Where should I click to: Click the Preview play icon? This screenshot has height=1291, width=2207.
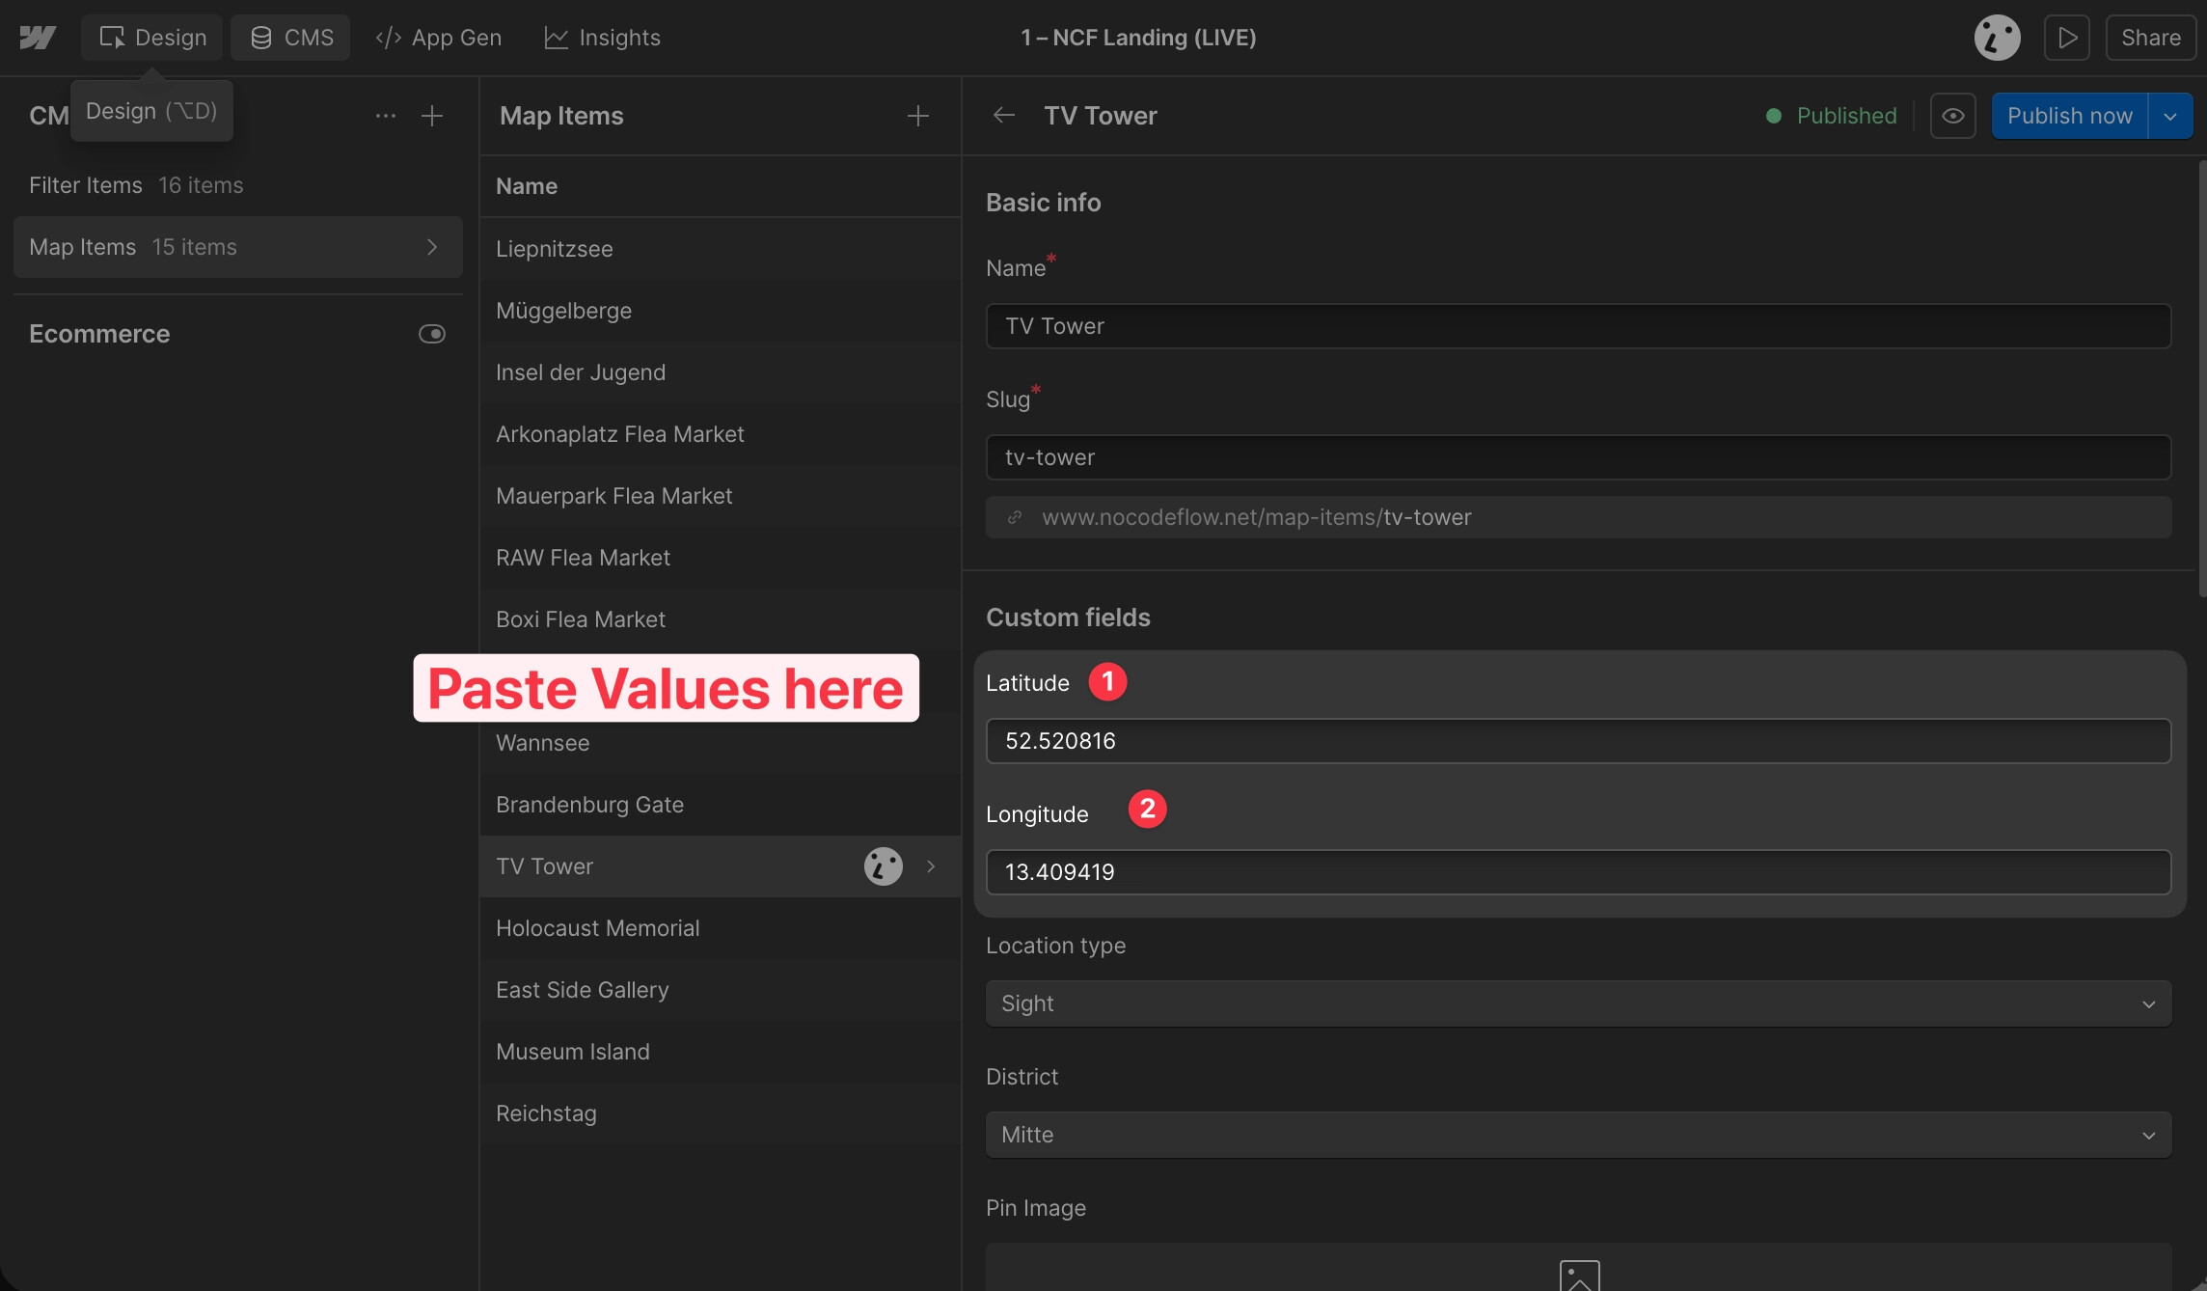click(x=2067, y=38)
